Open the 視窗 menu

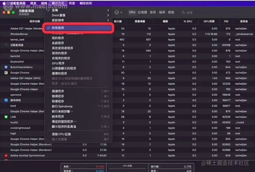tap(72, 3)
